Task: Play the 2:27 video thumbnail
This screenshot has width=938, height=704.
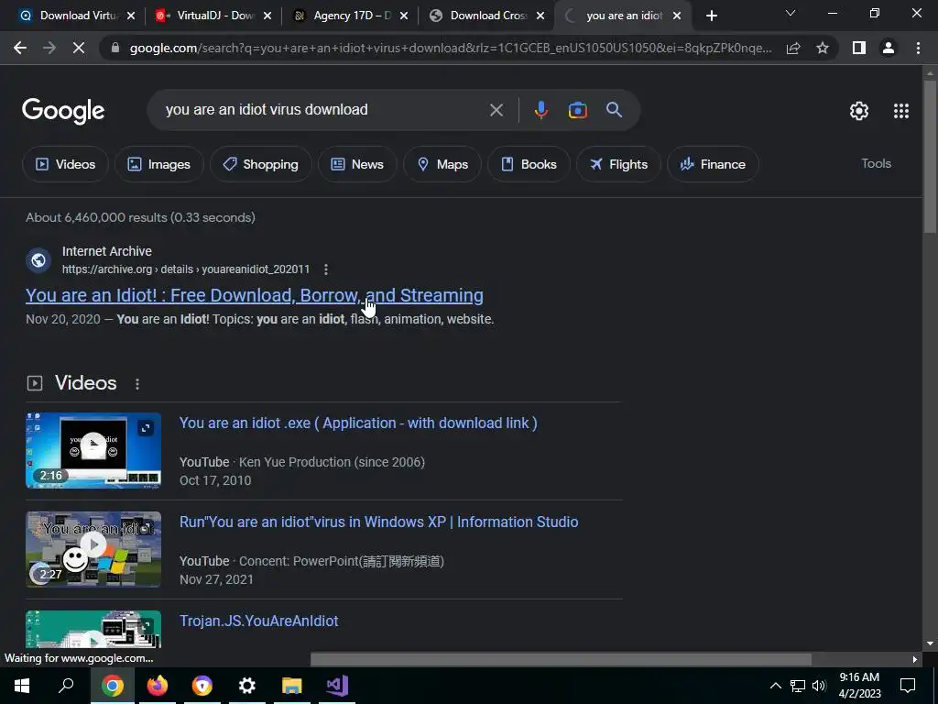Action: (93, 549)
